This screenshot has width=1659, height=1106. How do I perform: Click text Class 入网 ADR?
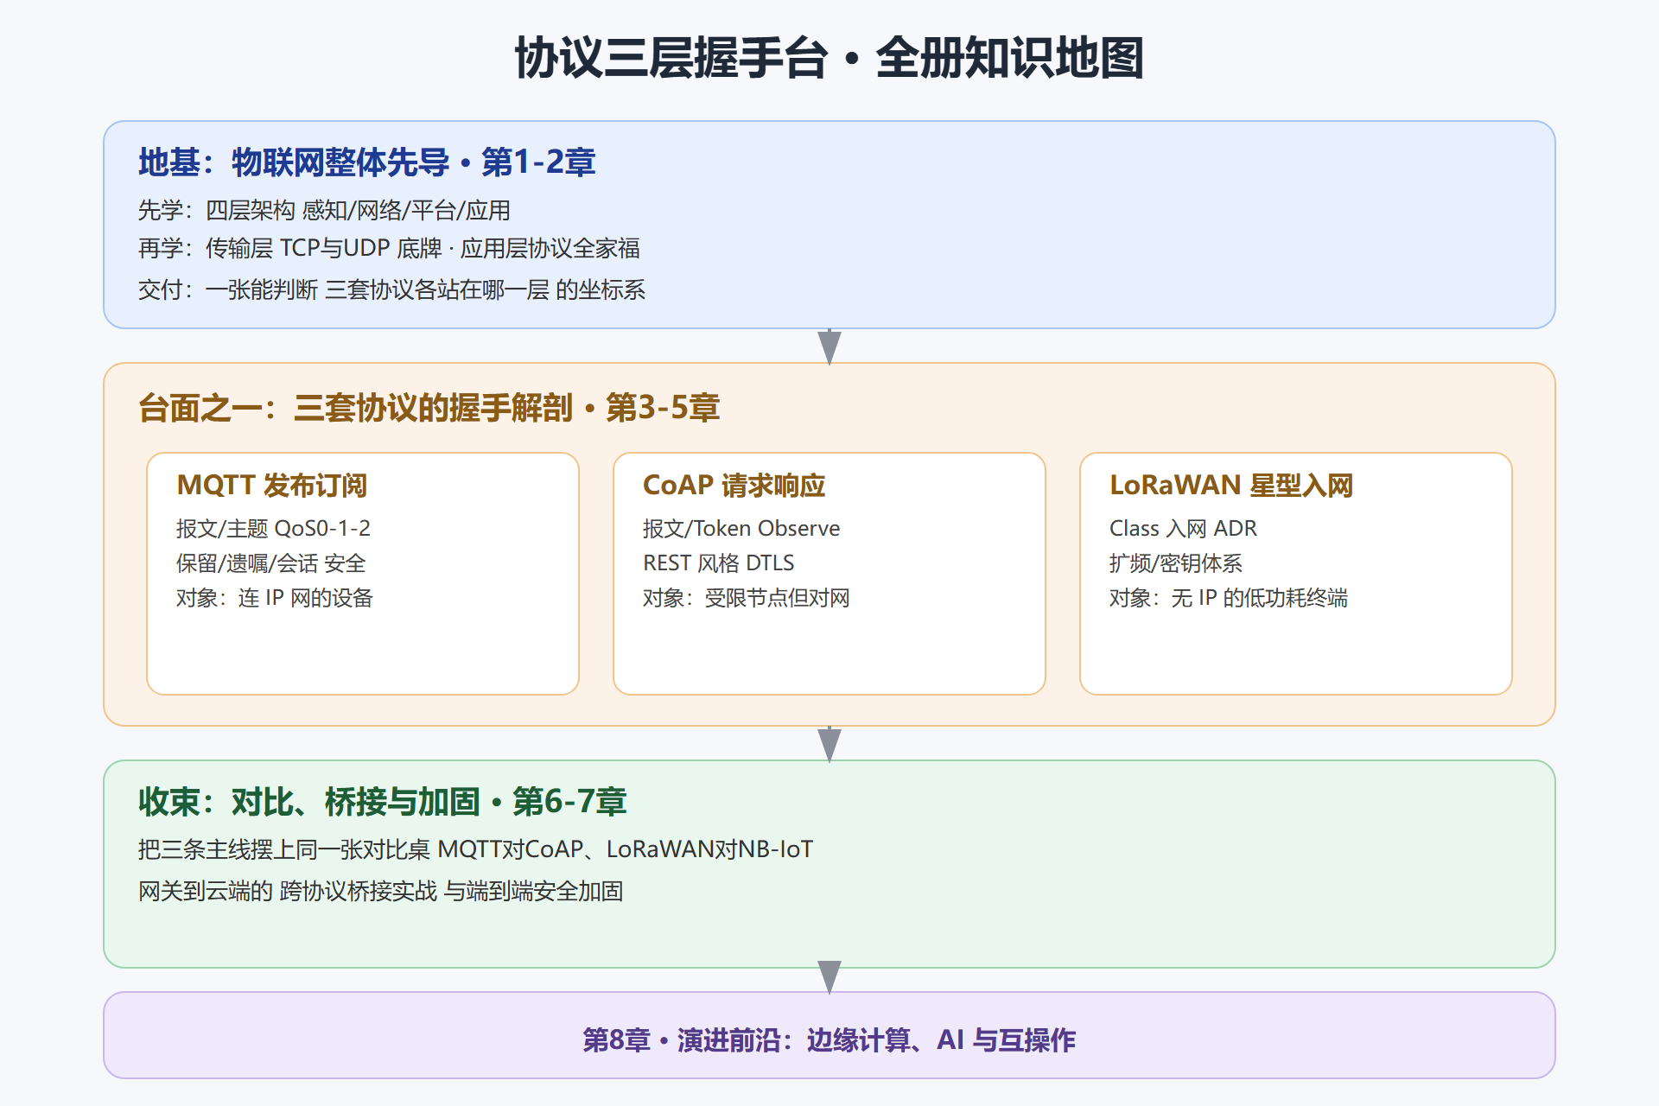click(x=1184, y=528)
